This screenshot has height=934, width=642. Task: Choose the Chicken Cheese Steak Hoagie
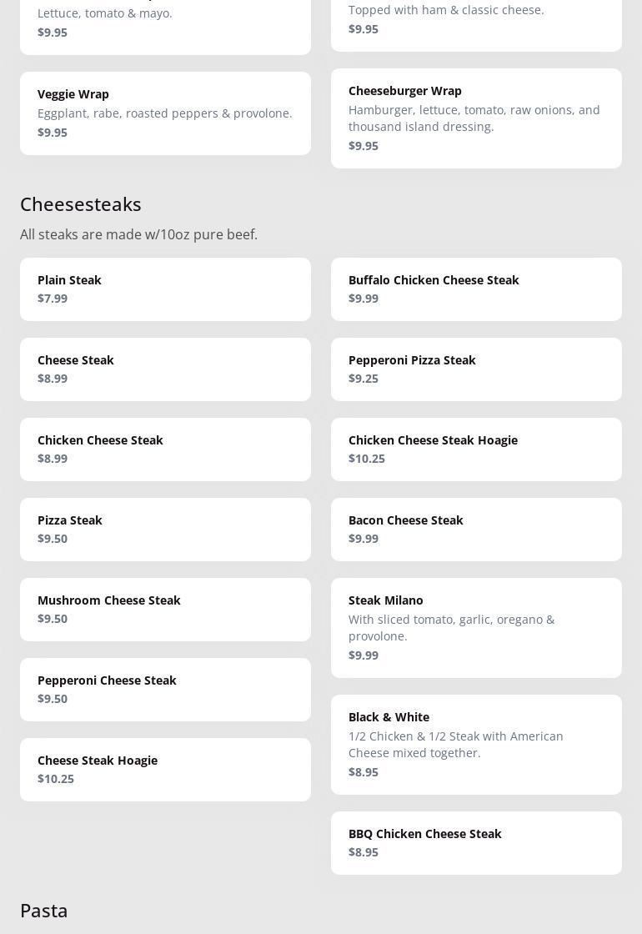coord(476,449)
